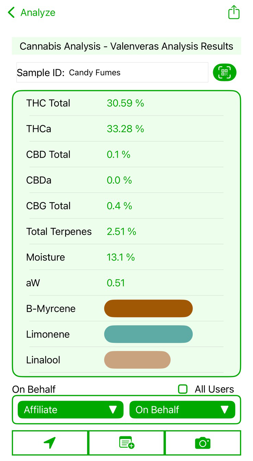Go back to Analyze screen

tap(38, 13)
